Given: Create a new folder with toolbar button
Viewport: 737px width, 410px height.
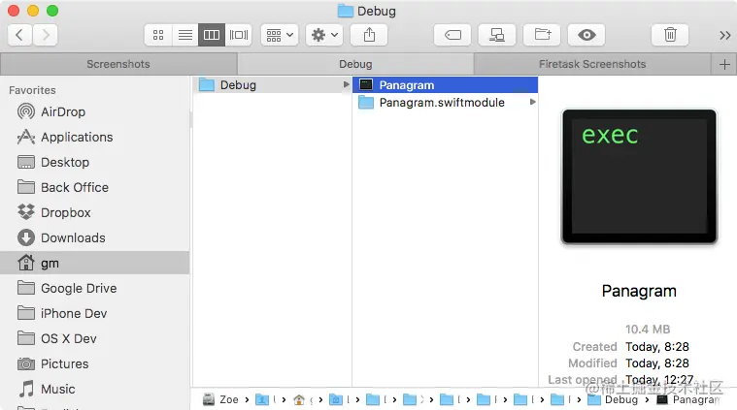Looking at the screenshot, I should click(542, 35).
